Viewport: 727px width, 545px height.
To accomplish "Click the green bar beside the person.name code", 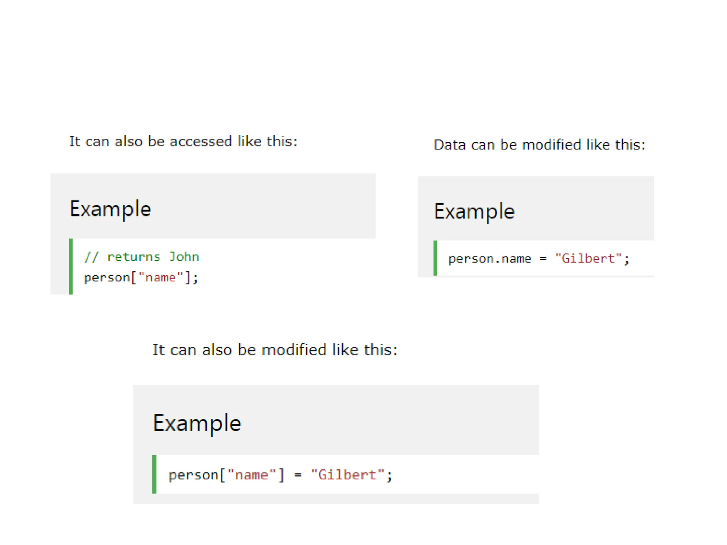I will click(x=435, y=258).
